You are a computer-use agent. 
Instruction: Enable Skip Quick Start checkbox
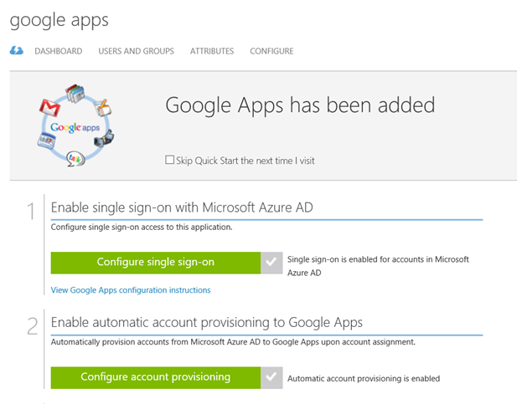coord(169,160)
